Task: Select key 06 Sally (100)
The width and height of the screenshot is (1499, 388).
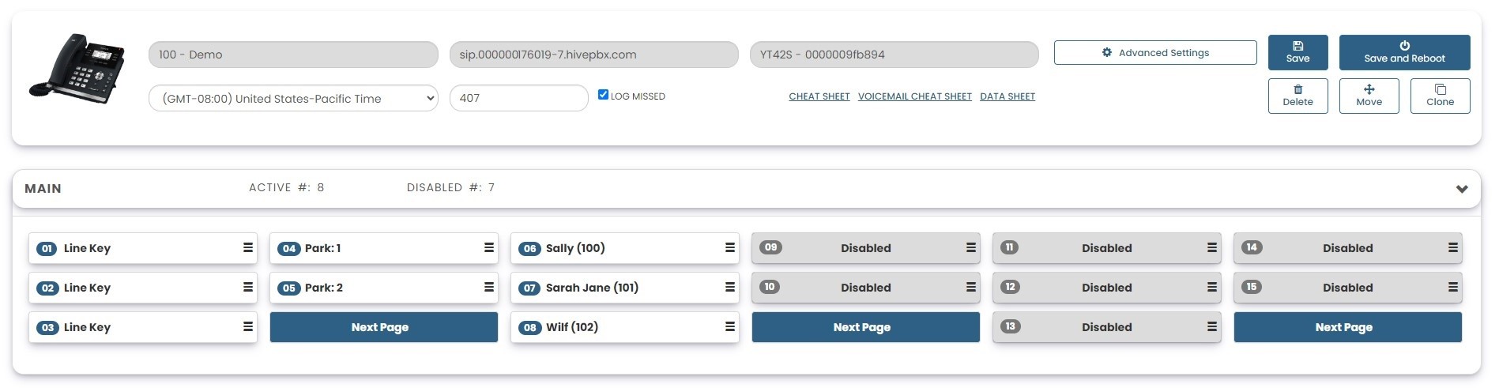Action: 625,248
